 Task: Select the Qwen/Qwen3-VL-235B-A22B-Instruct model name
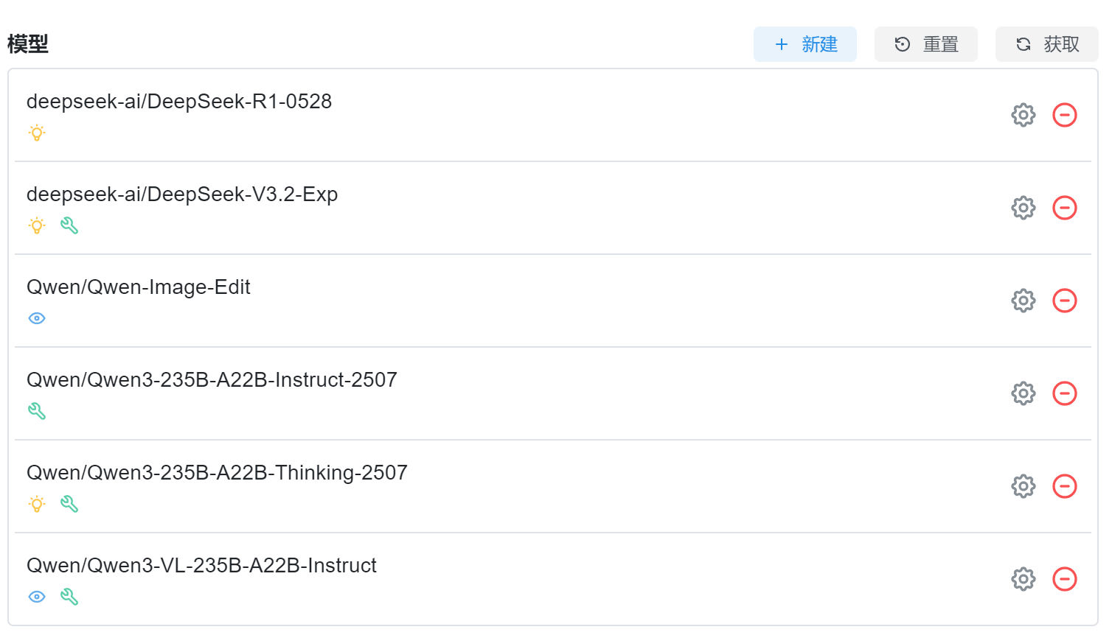201,565
